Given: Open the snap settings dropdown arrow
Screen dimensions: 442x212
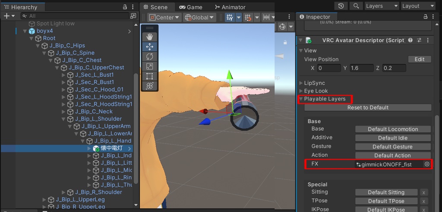Looking at the screenshot, I should (257, 17).
